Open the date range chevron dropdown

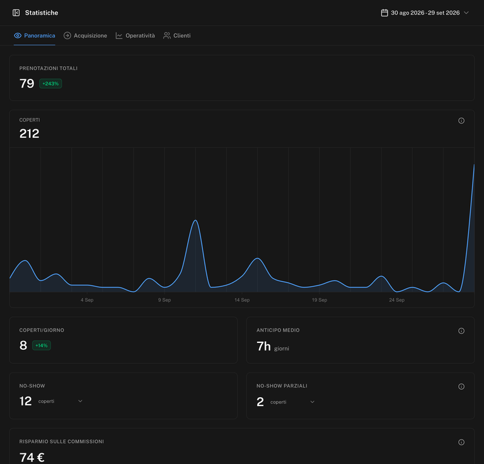466,13
